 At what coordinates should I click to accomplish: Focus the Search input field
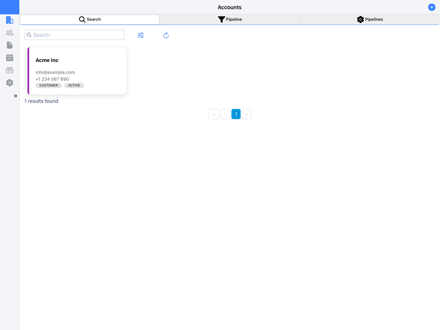(x=74, y=35)
